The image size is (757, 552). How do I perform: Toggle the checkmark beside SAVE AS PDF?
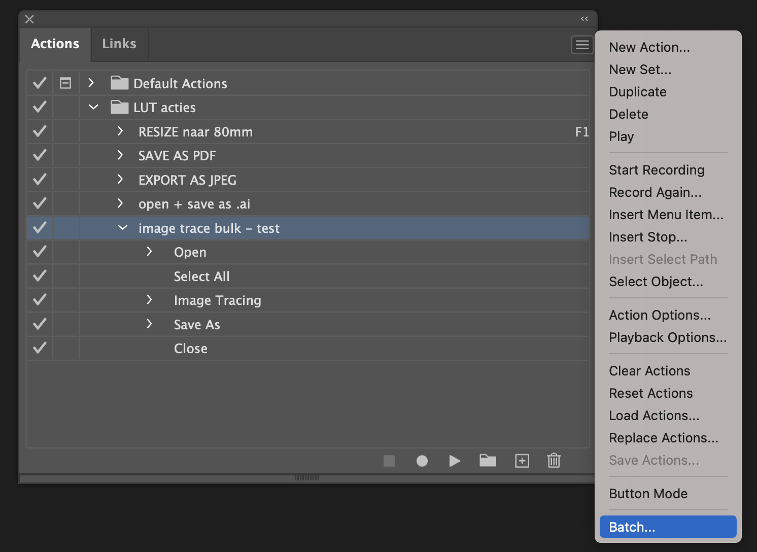click(39, 155)
